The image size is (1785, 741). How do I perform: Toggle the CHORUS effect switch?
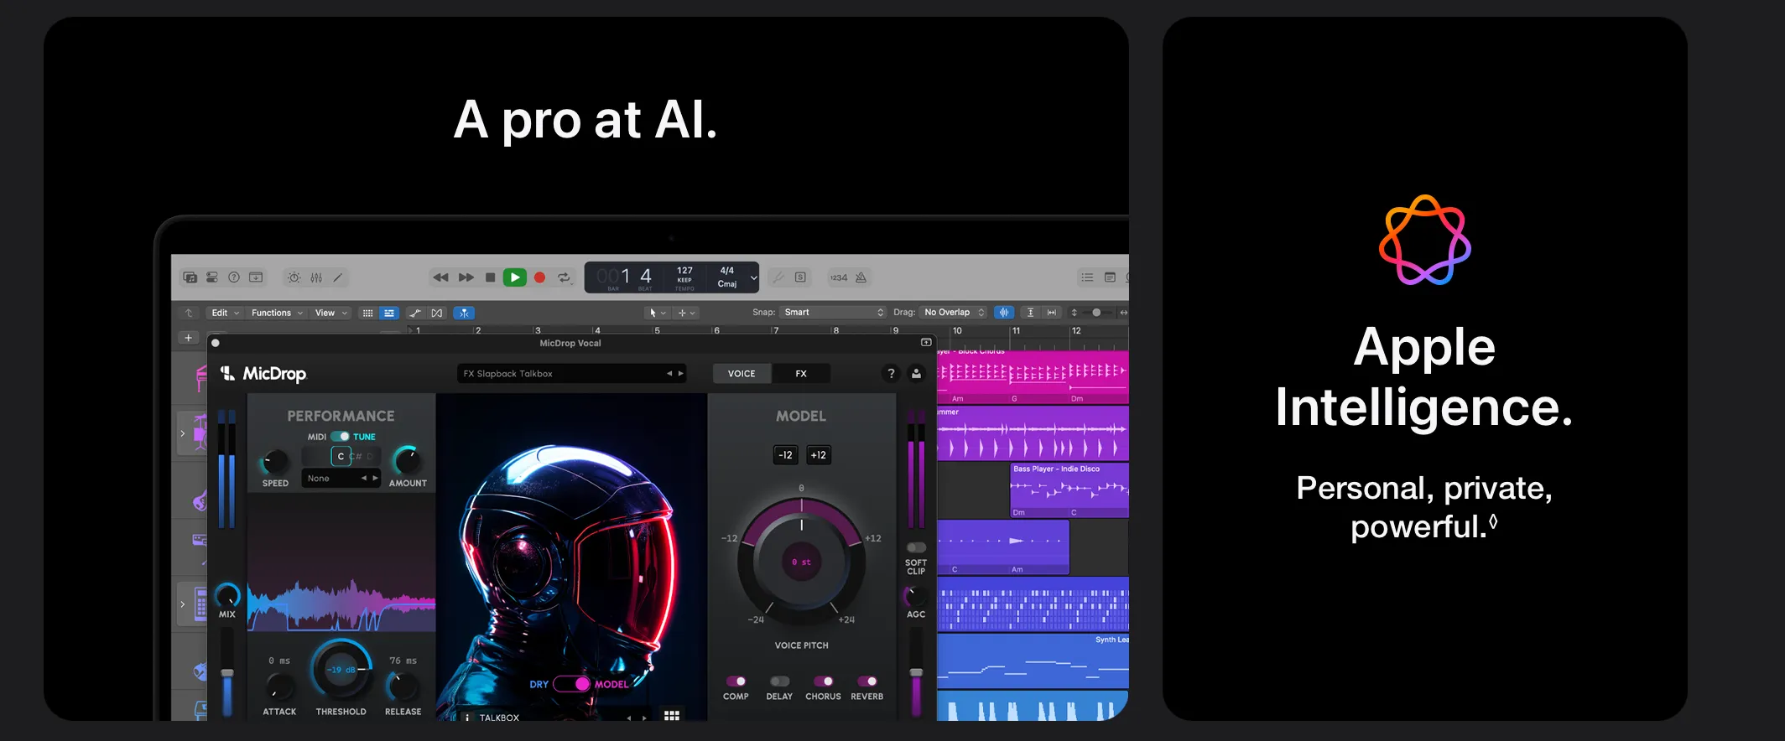(823, 681)
